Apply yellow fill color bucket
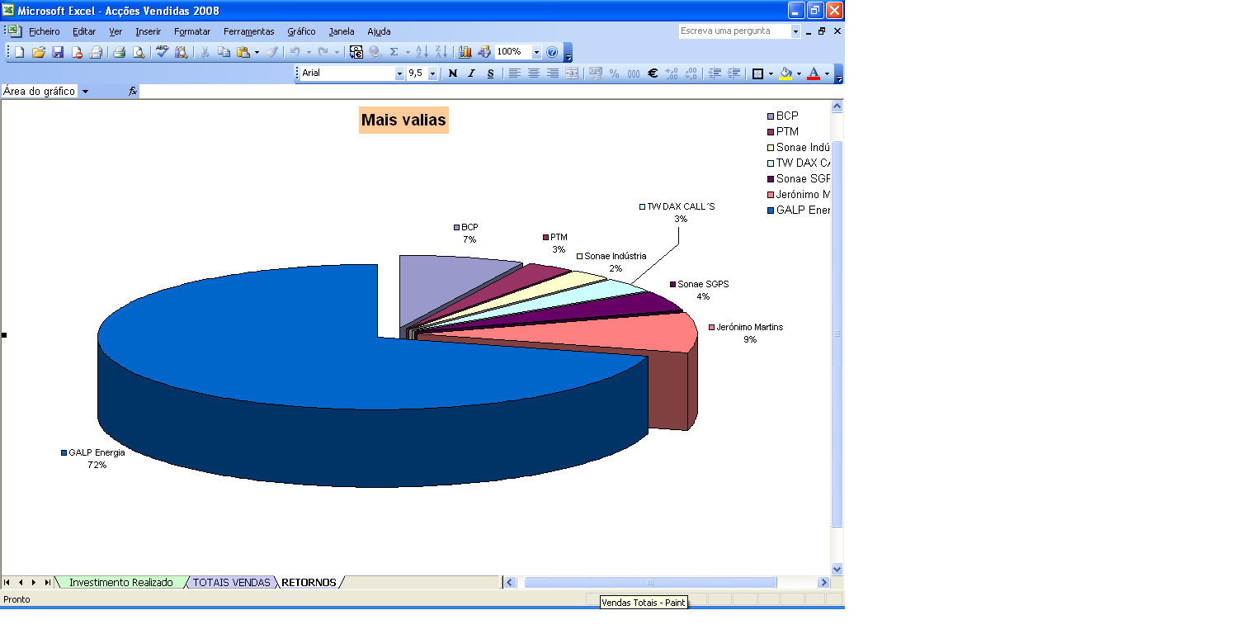The height and width of the screenshot is (634, 1236). tap(785, 73)
